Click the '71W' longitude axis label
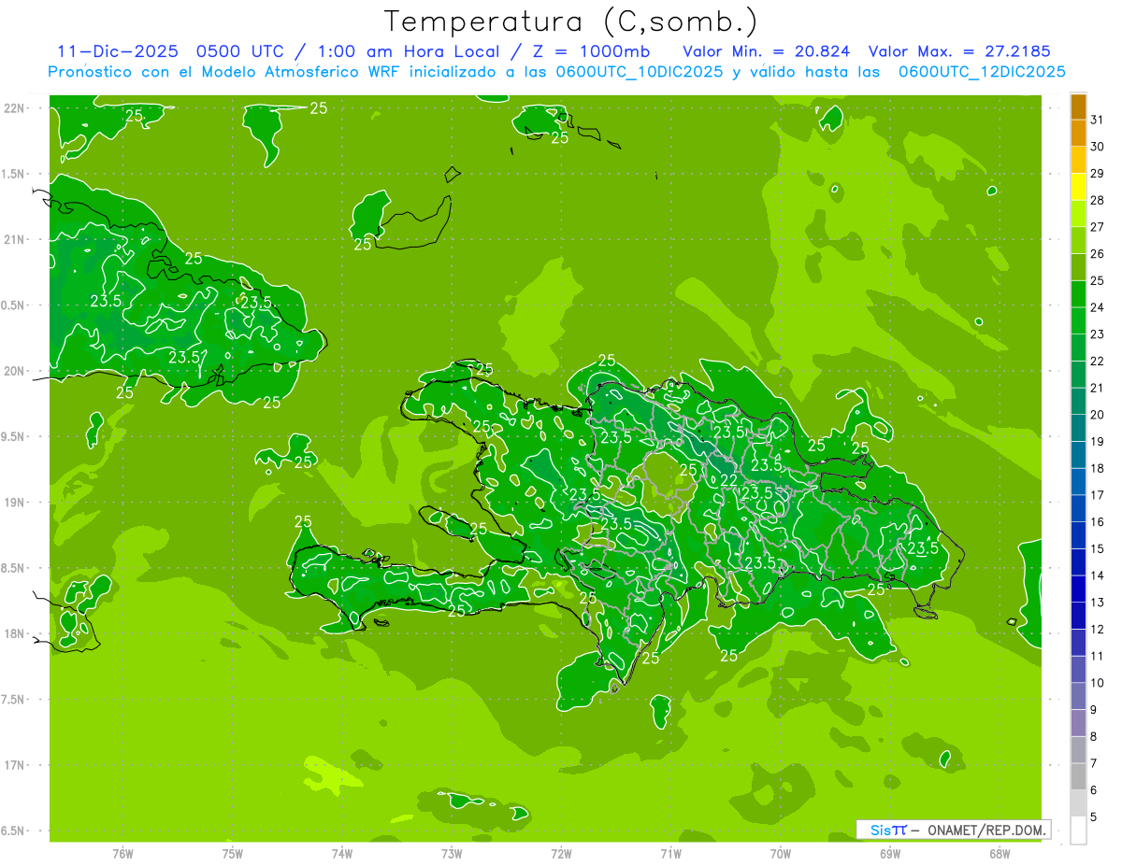The width and height of the screenshot is (1122, 866). coord(670,854)
